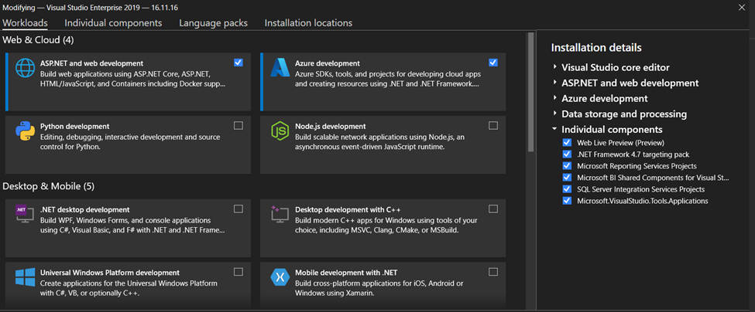
Task: Check the Python development workload checkbox
Action: (239, 125)
